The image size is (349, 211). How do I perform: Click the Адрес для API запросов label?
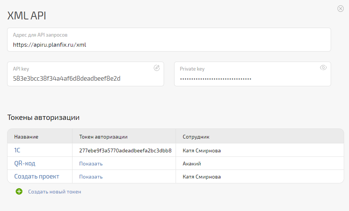40,35
